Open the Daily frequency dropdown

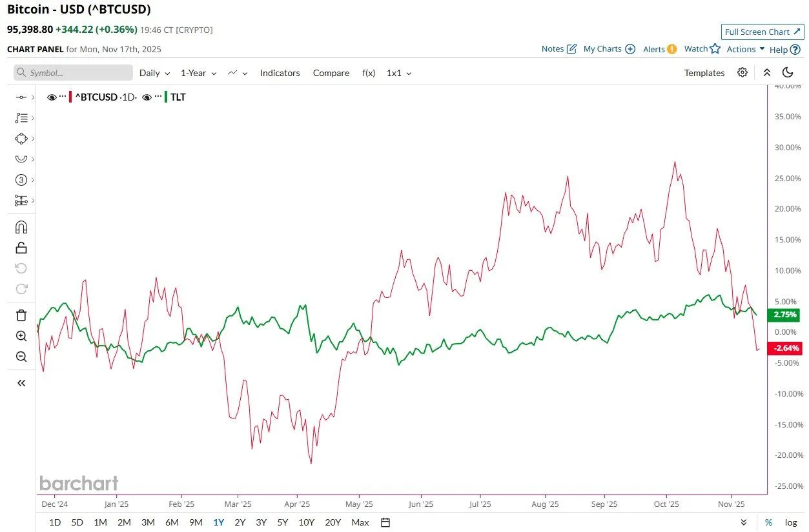point(154,73)
